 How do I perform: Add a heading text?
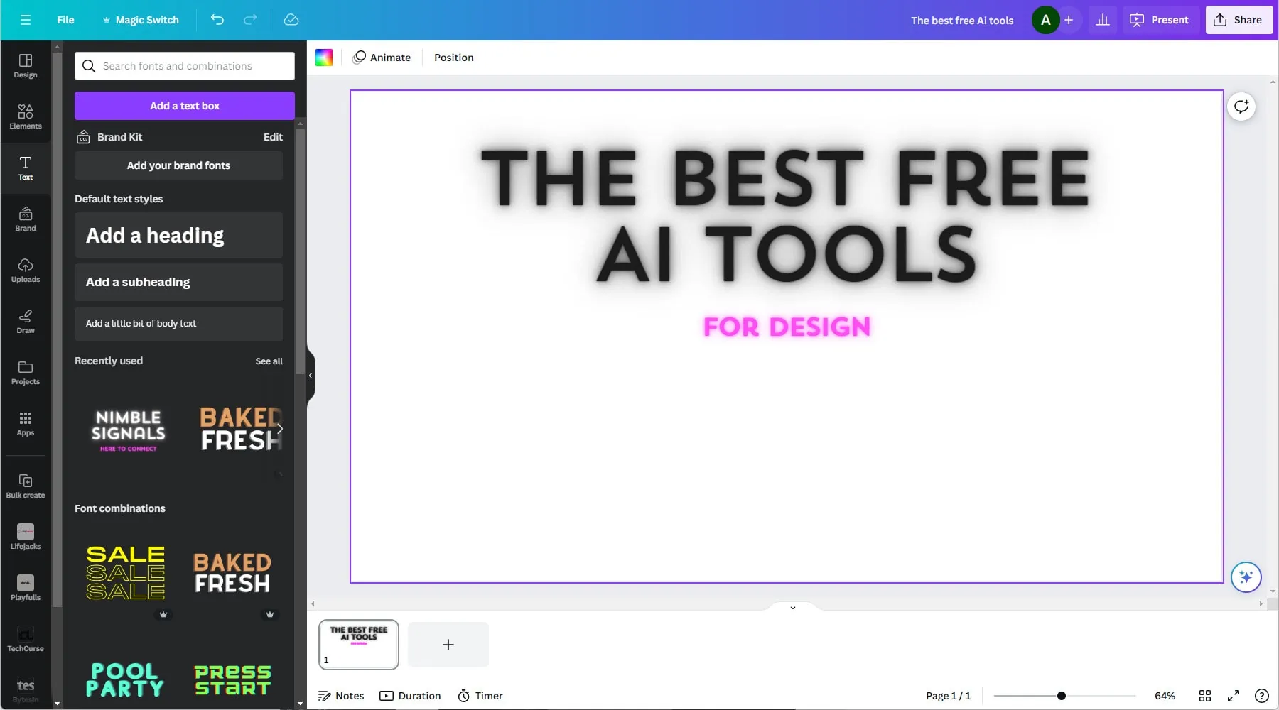(x=178, y=235)
